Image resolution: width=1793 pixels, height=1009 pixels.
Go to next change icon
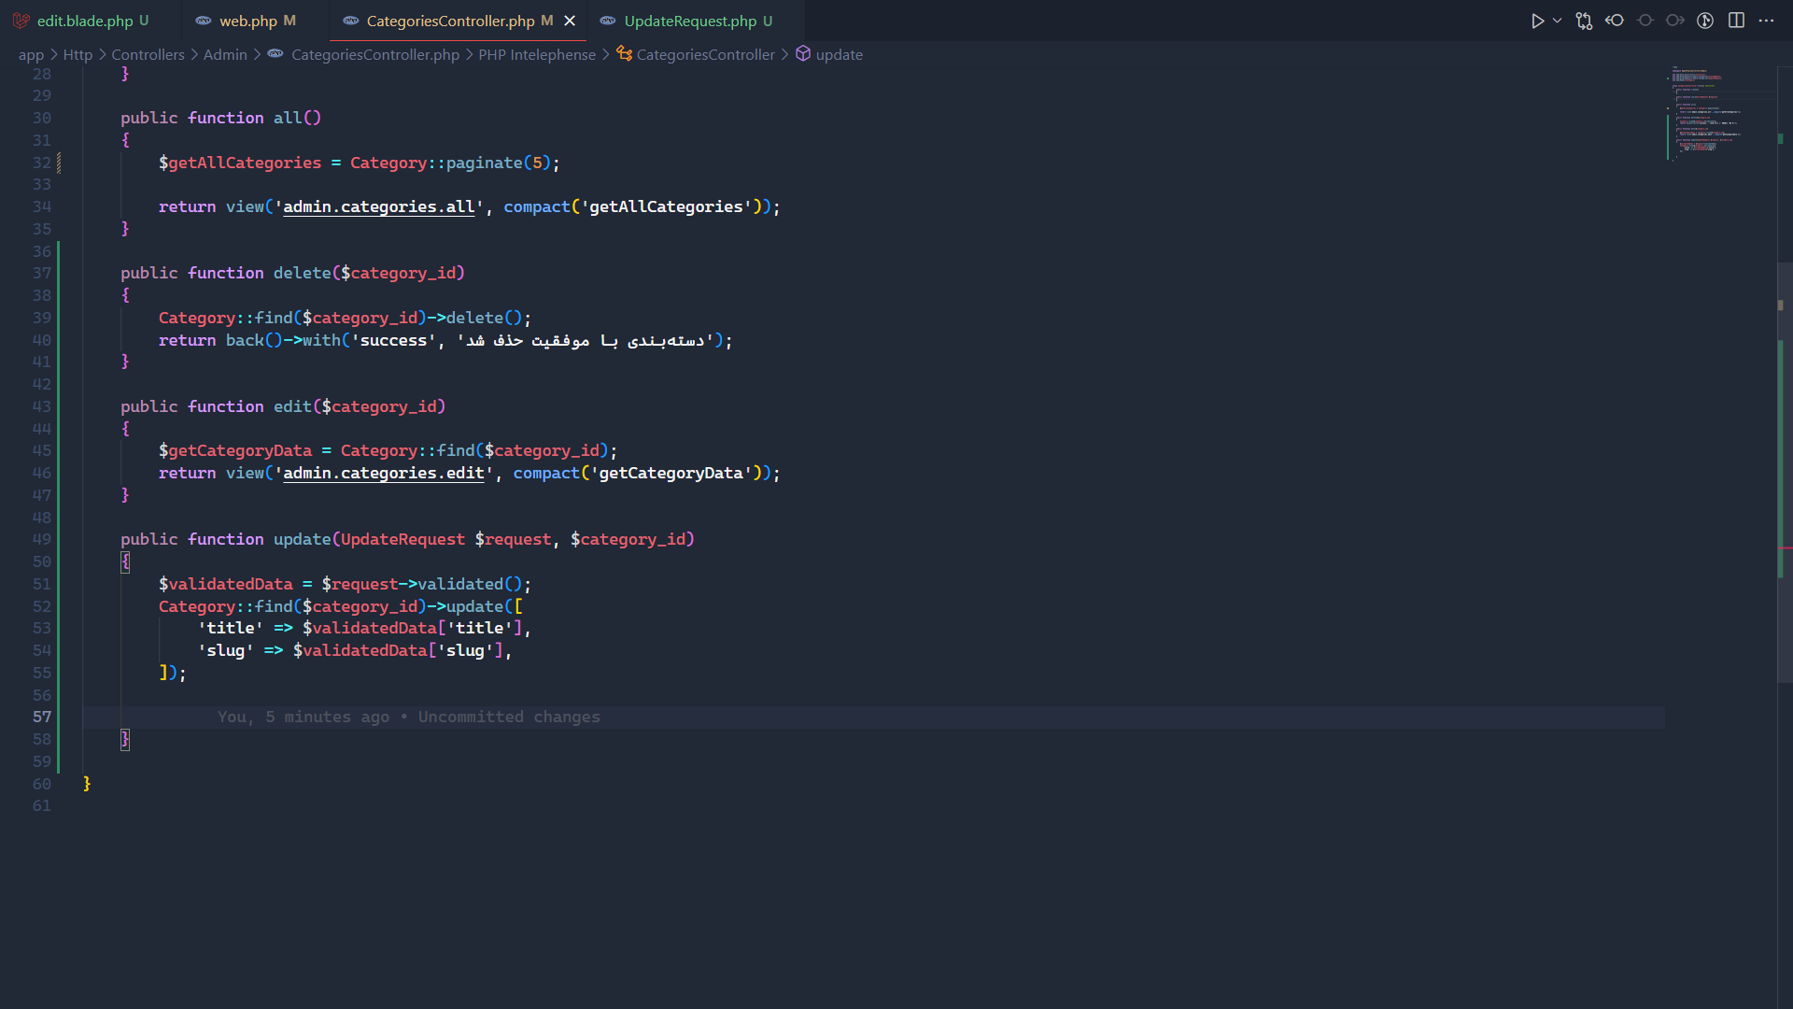pyautogui.click(x=1675, y=21)
